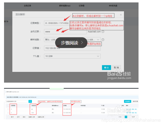Tick the checkbox for the @ record row
Viewport: 163px width, 125px height.
pos(8,109)
